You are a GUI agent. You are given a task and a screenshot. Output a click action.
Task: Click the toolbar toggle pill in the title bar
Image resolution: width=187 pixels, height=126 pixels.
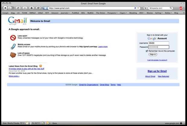[182, 3]
